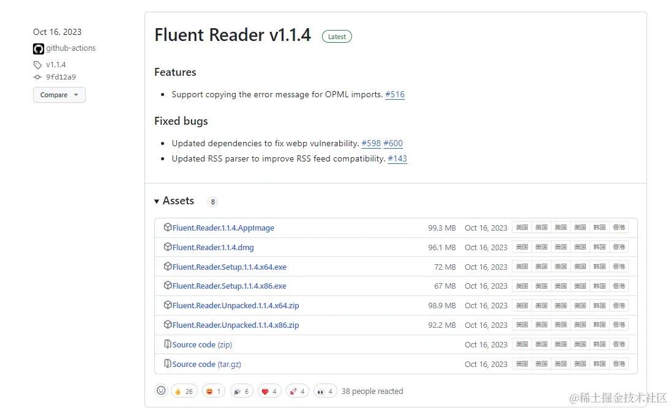Use 韩国 mirror for Setup x86.exe
The image size is (671, 408).
[599, 286]
